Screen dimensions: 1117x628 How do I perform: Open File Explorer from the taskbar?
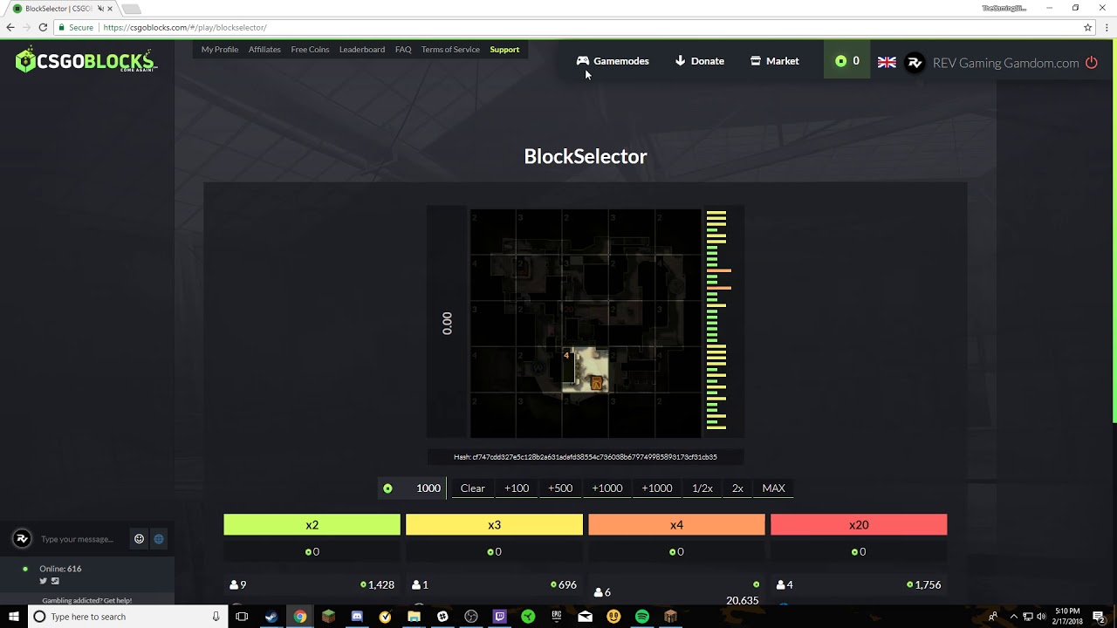tap(414, 617)
